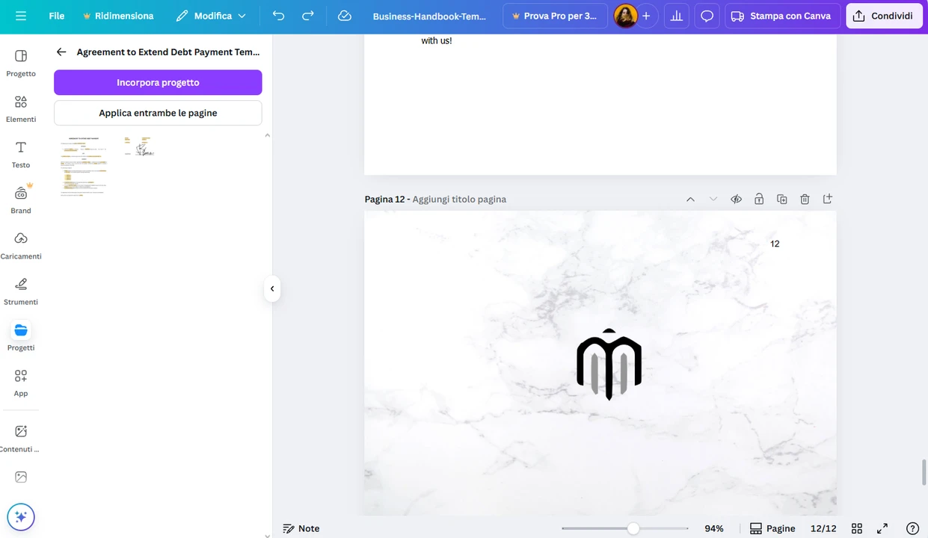
Task: Click Incorpora progetto button
Action: (x=158, y=82)
